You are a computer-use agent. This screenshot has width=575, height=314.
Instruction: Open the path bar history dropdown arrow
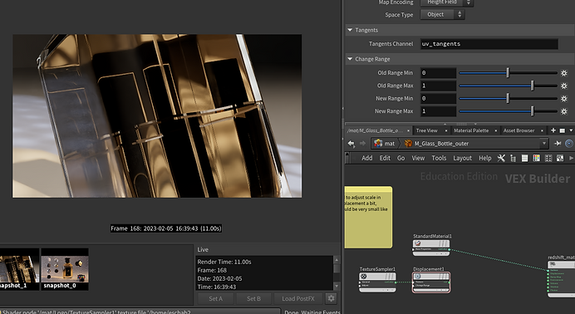click(544, 144)
